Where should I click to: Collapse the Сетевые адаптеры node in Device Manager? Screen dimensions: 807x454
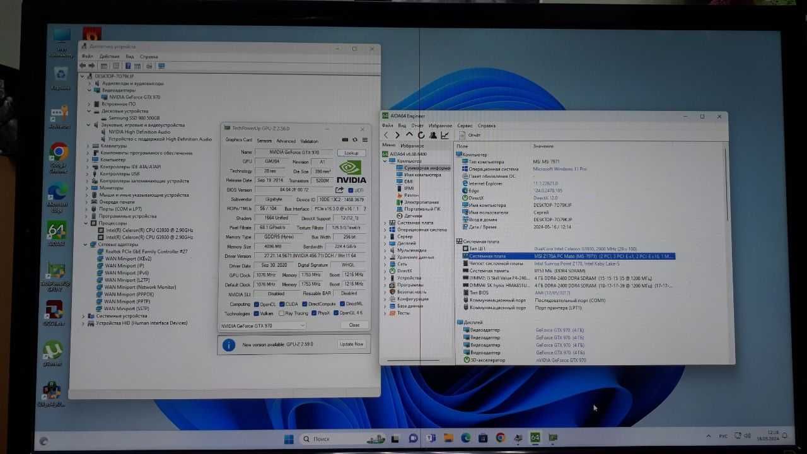pyautogui.click(x=85, y=245)
